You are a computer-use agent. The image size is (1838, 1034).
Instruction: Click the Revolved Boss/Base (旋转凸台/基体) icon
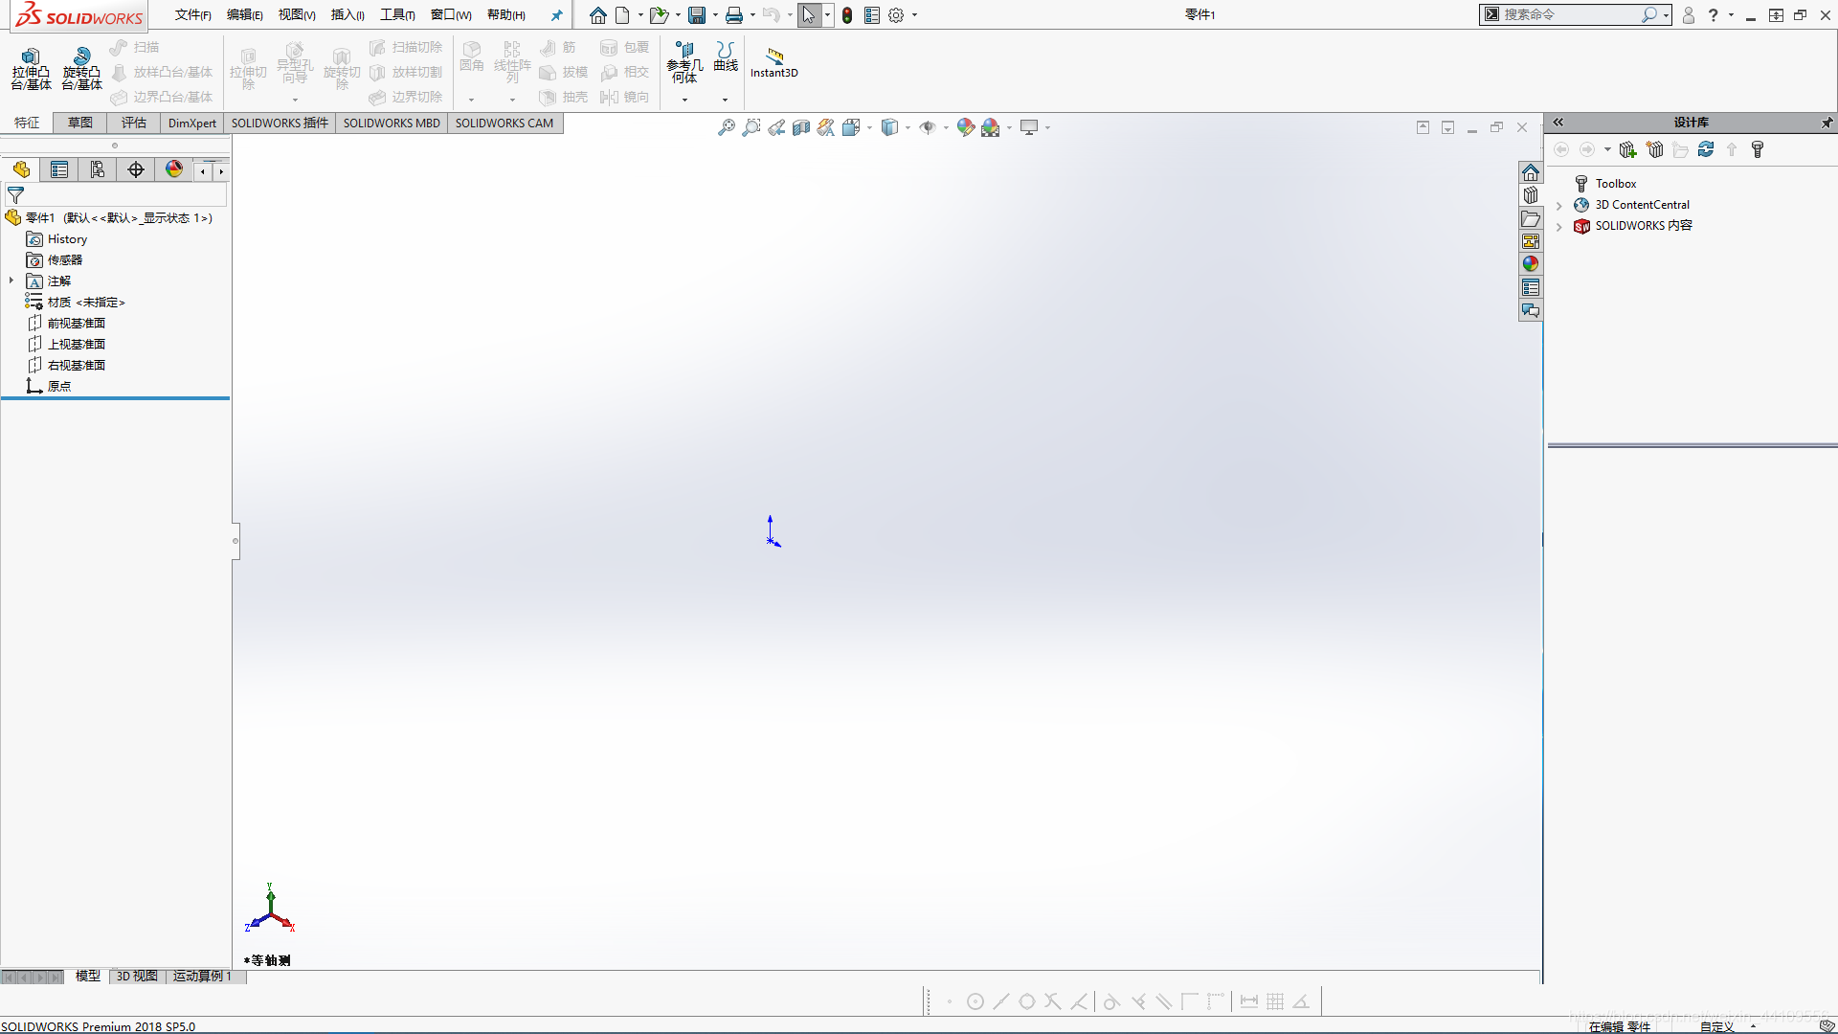click(x=81, y=57)
